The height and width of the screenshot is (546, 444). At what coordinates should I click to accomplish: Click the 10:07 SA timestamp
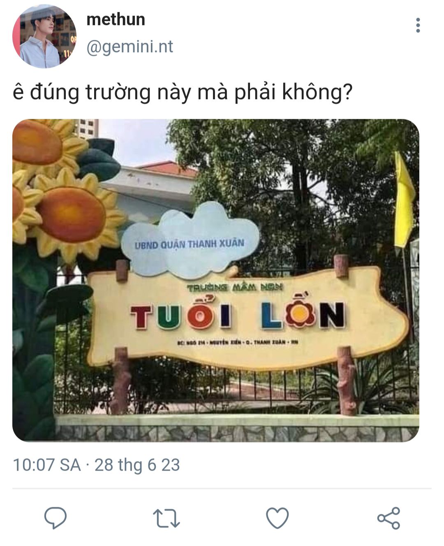pyautogui.click(x=47, y=465)
